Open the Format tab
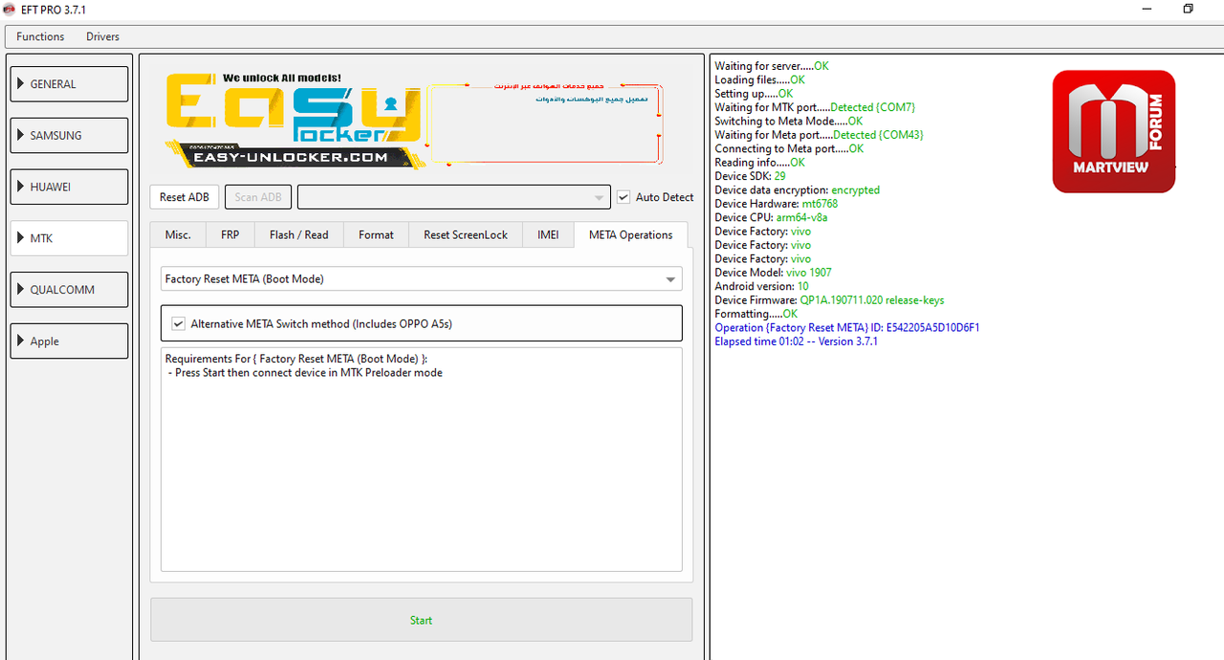The width and height of the screenshot is (1224, 660). click(376, 234)
